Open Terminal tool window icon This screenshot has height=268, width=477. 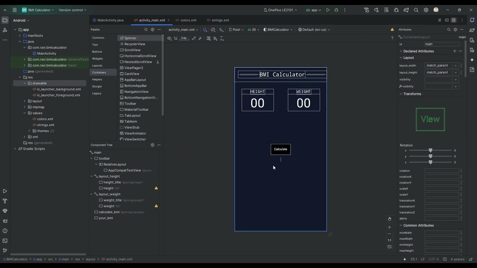pos(5,241)
